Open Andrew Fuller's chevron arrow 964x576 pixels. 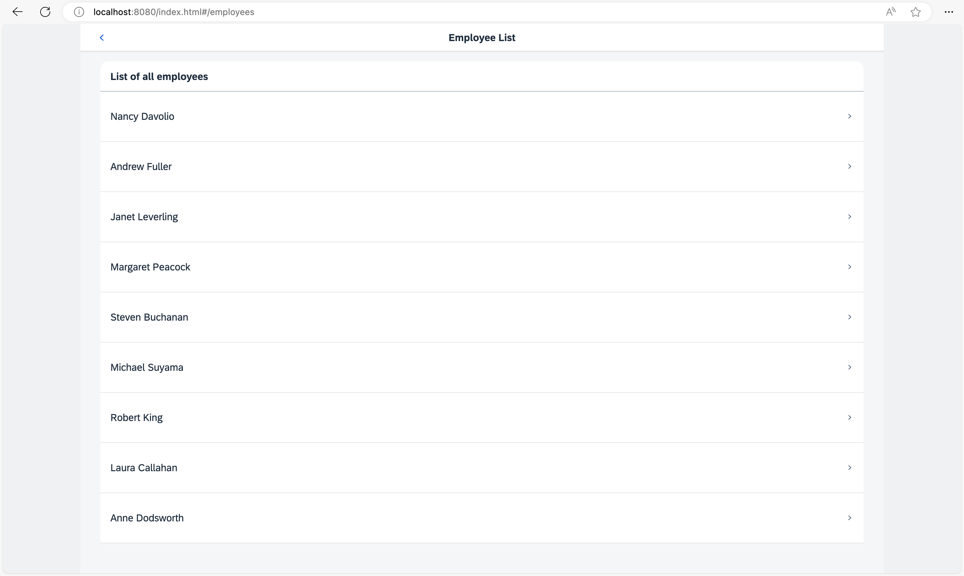tap(849, 167)
